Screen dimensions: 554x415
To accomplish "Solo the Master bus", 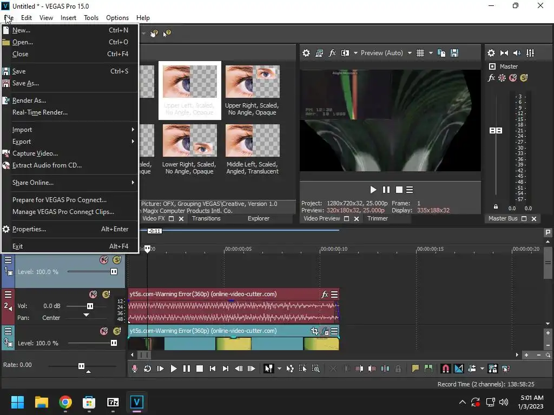I will click(x=524, y=78).
